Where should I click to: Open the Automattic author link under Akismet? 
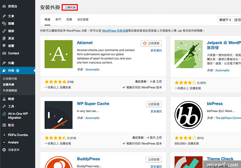[x=92, y=70]
